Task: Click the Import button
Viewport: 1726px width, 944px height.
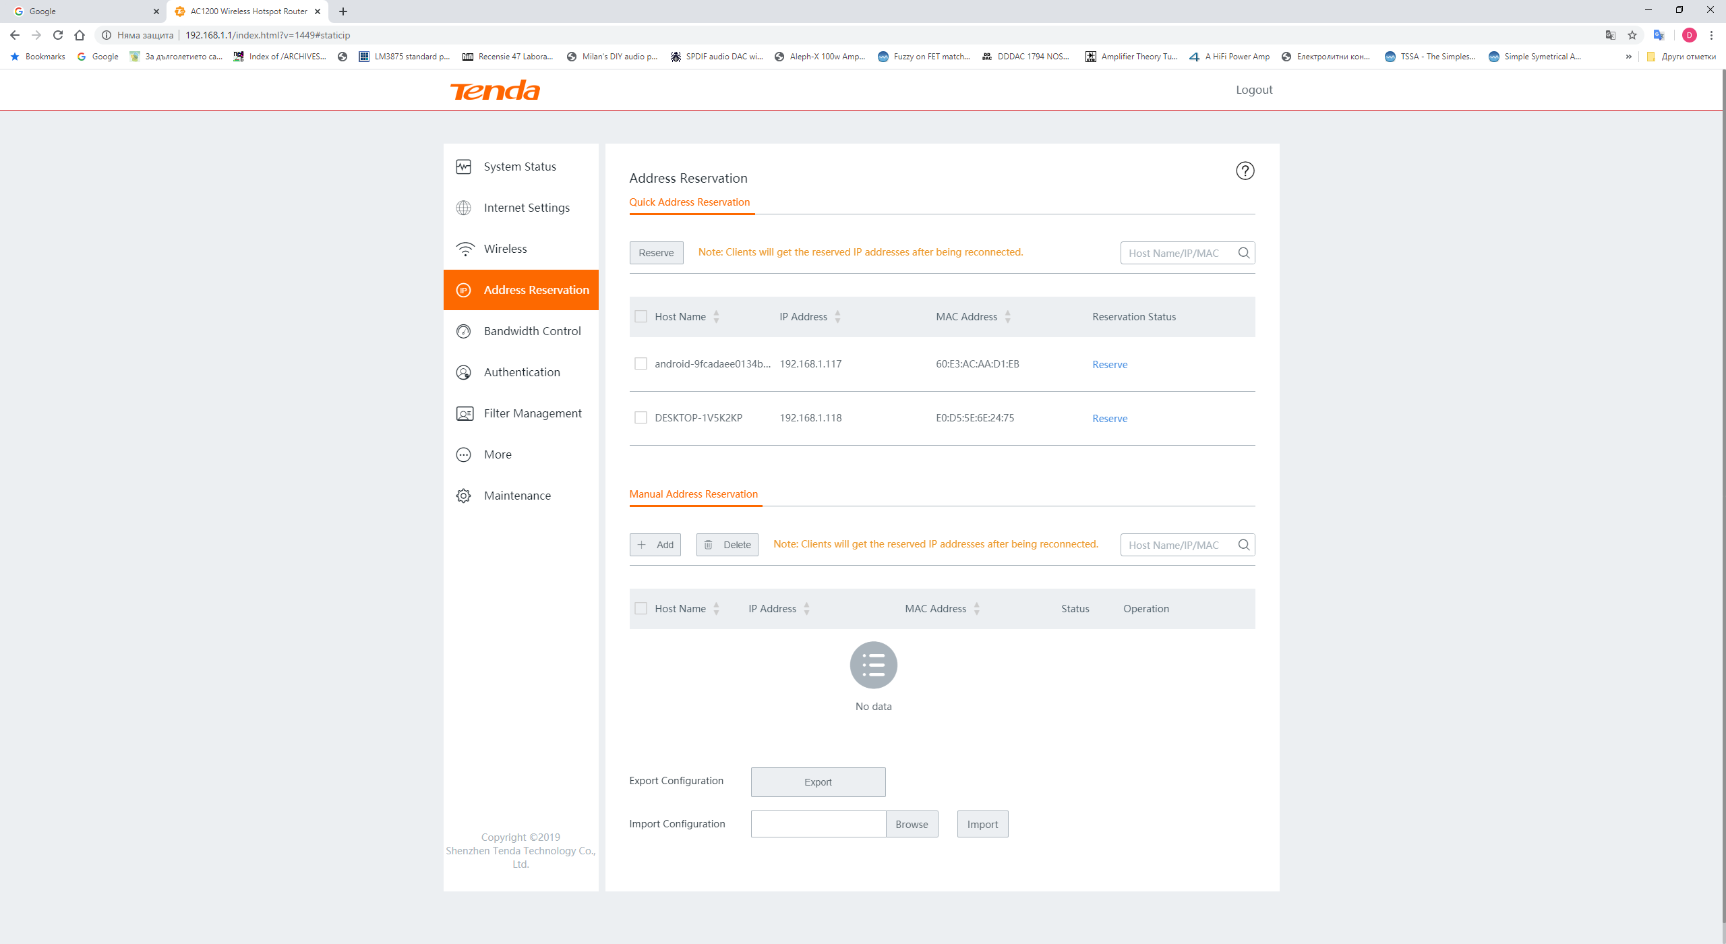Action: (982, 824)
